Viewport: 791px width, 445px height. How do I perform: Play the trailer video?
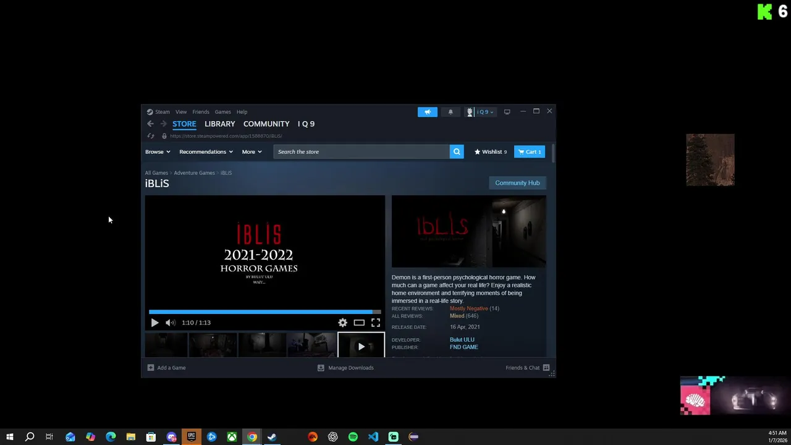point(154,323)
